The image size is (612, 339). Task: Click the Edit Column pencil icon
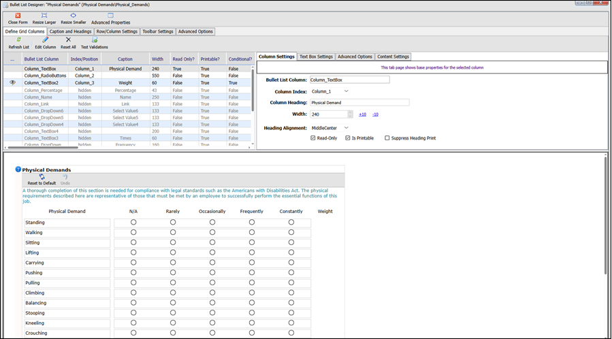pyautogui.click(x=46, y=39)
